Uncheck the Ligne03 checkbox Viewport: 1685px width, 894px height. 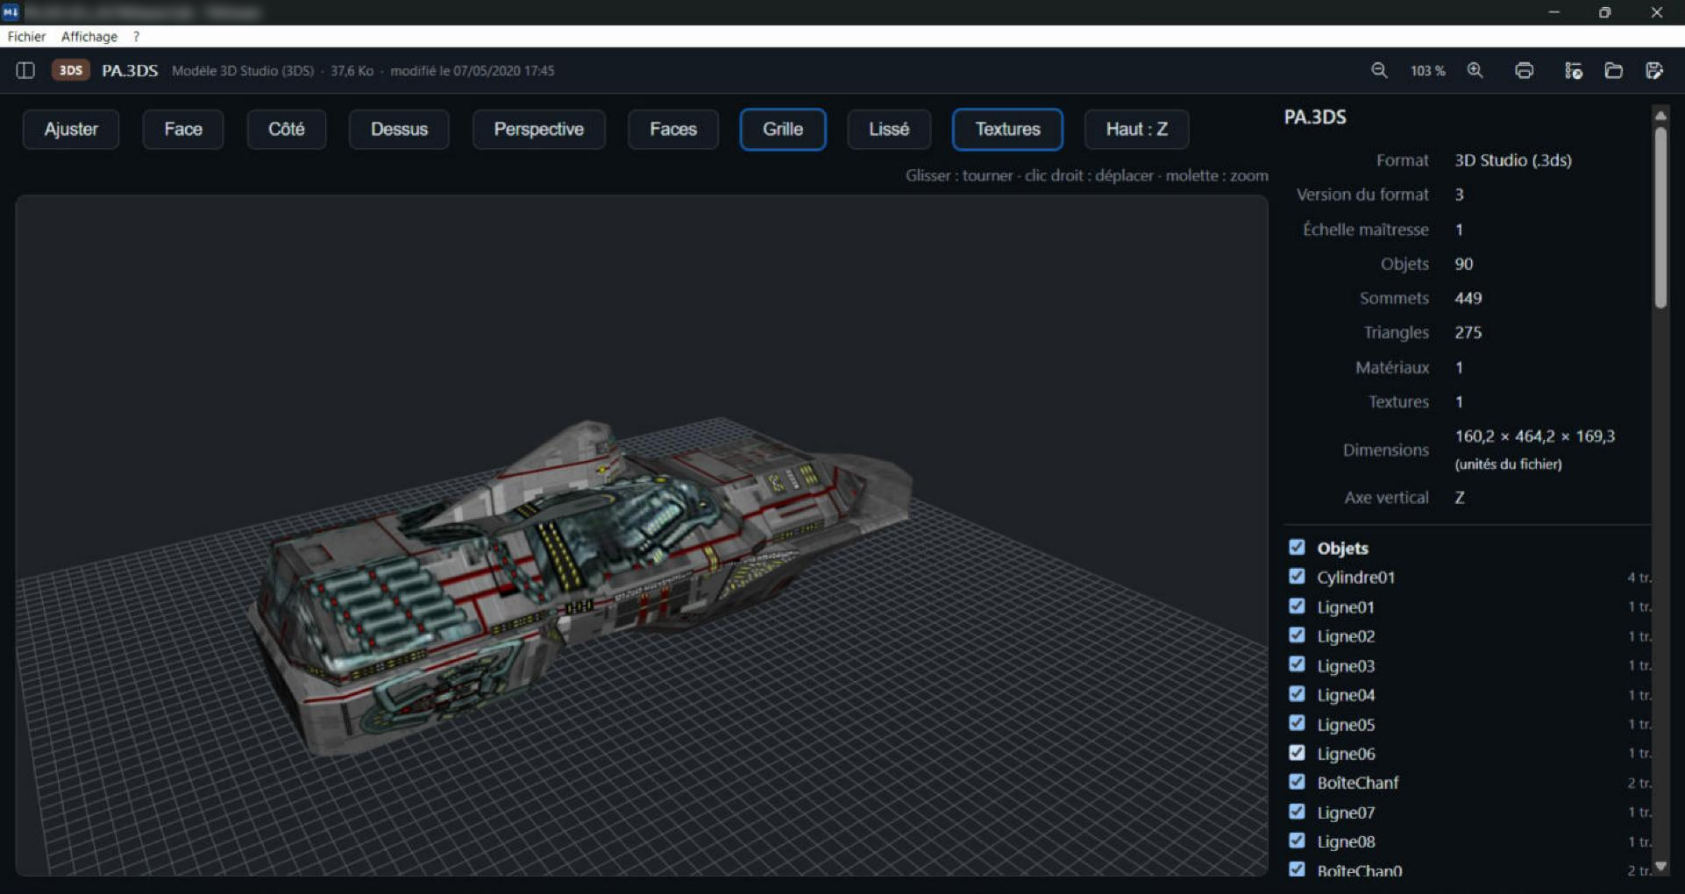(x=1297, y=664)
